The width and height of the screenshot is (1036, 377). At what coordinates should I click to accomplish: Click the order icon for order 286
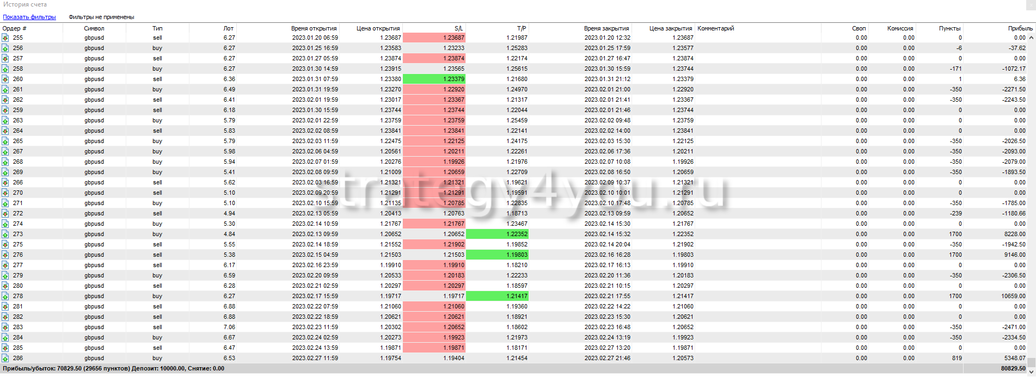coord(5,358)
